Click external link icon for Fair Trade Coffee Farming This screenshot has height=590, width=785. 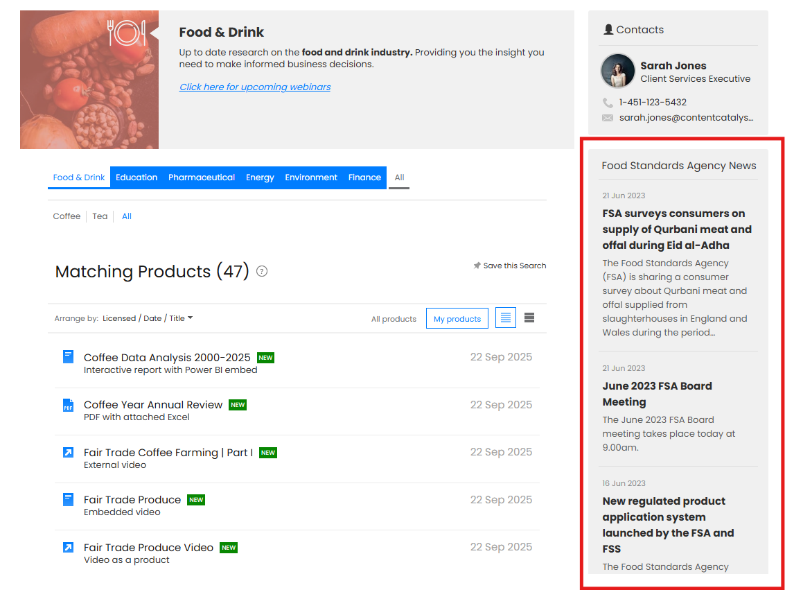coord(68,453)
